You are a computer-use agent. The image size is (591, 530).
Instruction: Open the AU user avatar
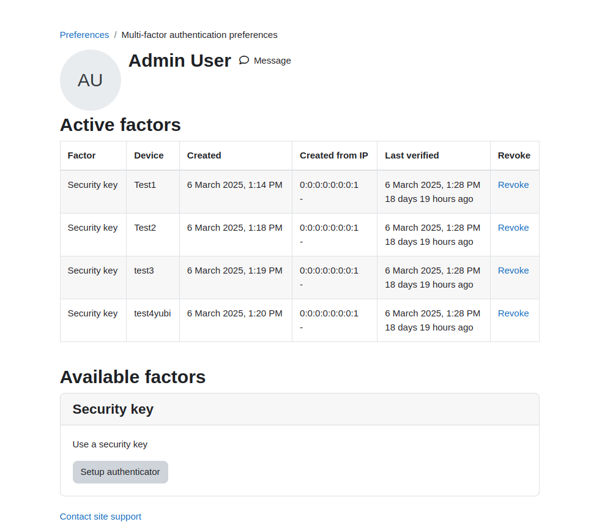point(91,80)
